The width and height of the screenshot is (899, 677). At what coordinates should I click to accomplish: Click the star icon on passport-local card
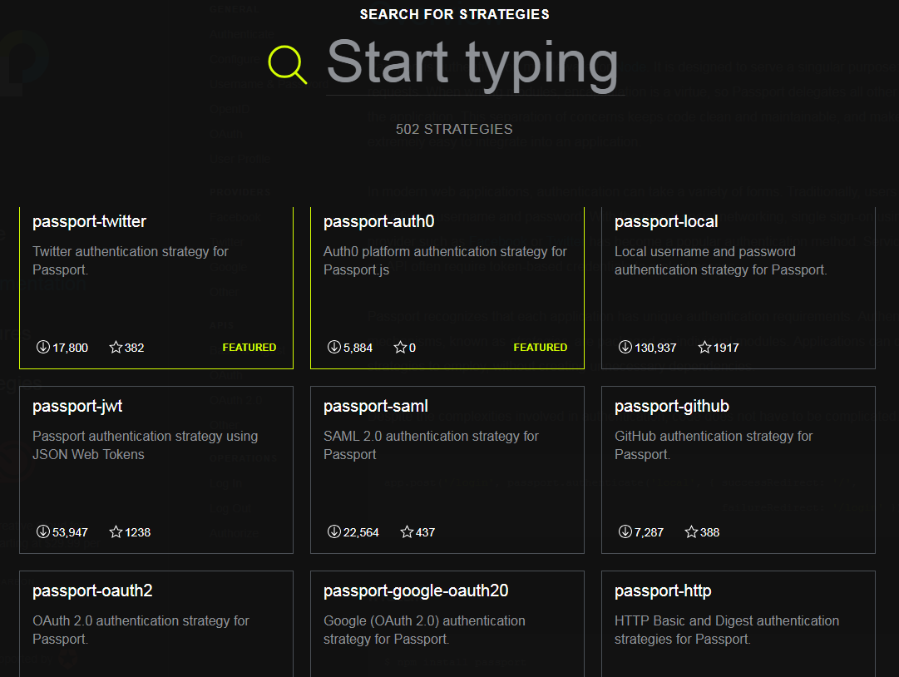click(704, 347)
